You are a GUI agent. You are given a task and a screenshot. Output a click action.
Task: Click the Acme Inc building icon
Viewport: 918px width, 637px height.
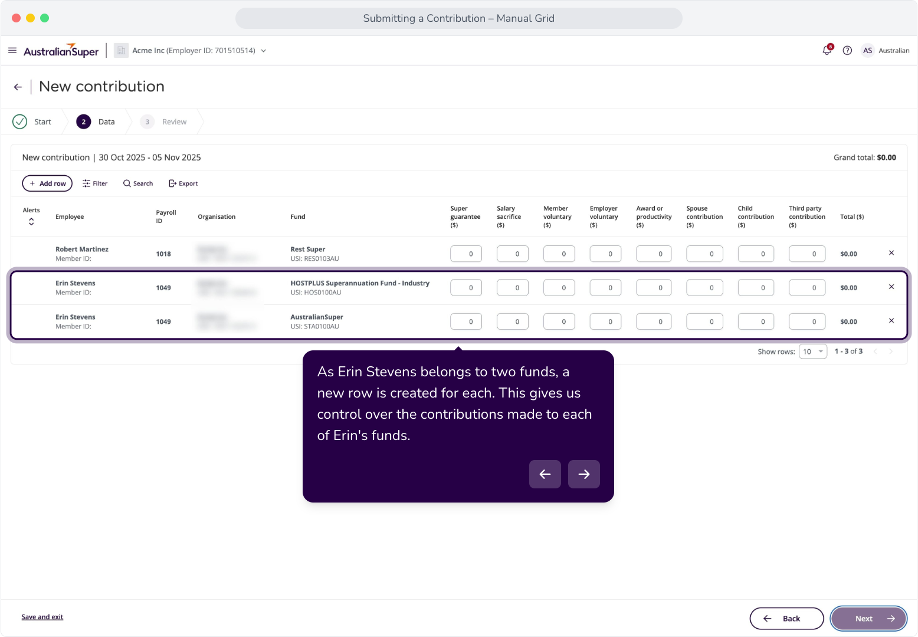122,51
